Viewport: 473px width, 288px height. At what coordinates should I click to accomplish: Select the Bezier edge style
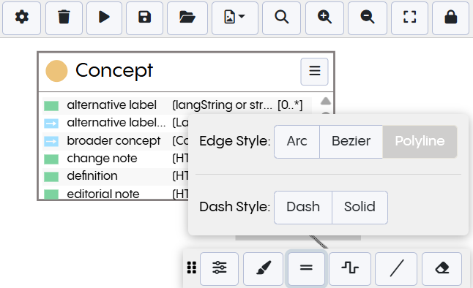(351, 142)
